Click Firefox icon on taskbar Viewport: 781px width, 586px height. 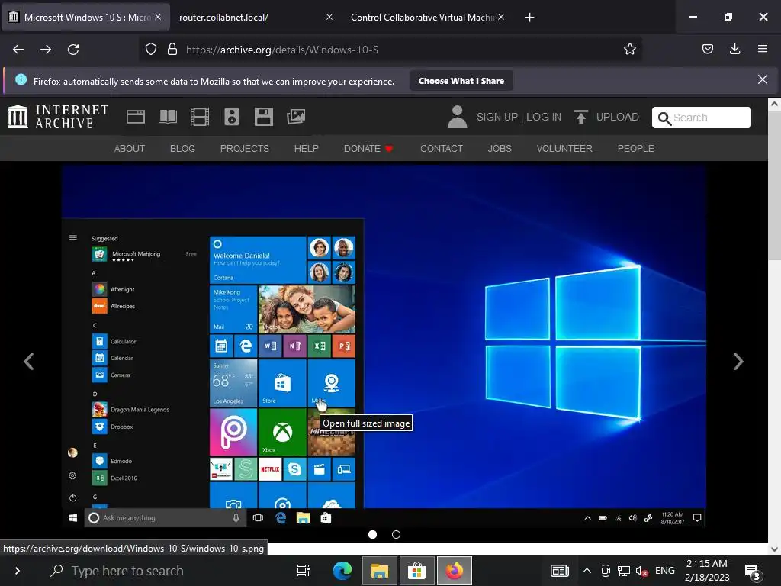[x=455, y=571]
